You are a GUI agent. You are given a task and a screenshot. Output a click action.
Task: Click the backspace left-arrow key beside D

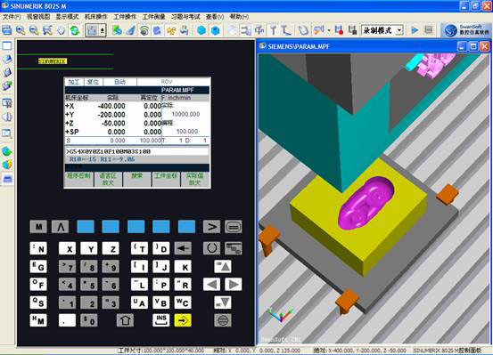[x=183, y=248]
